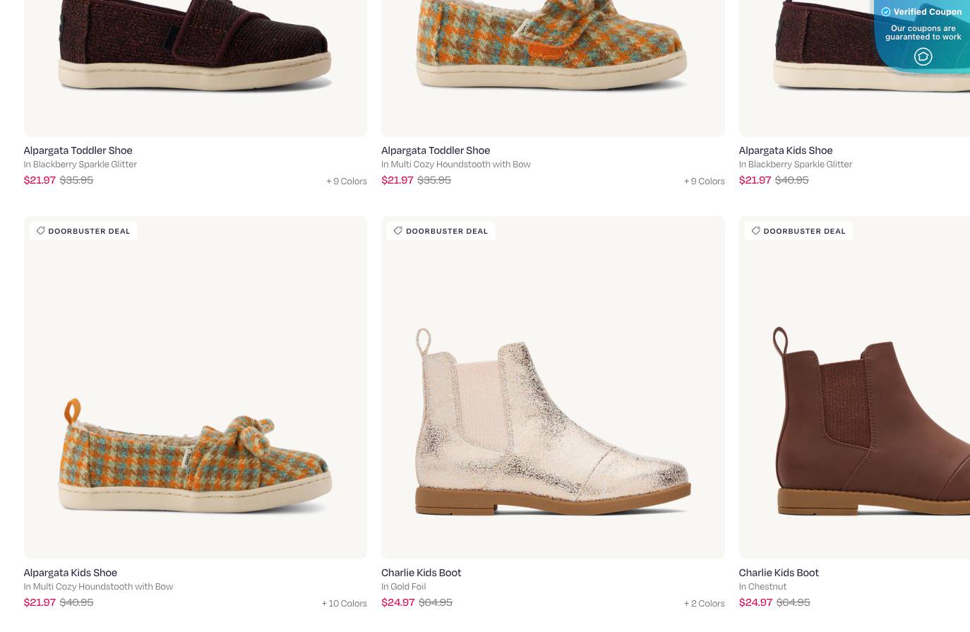
Task: Click the Verified Coupon checkmark badge icon
Action: (886, 12)
